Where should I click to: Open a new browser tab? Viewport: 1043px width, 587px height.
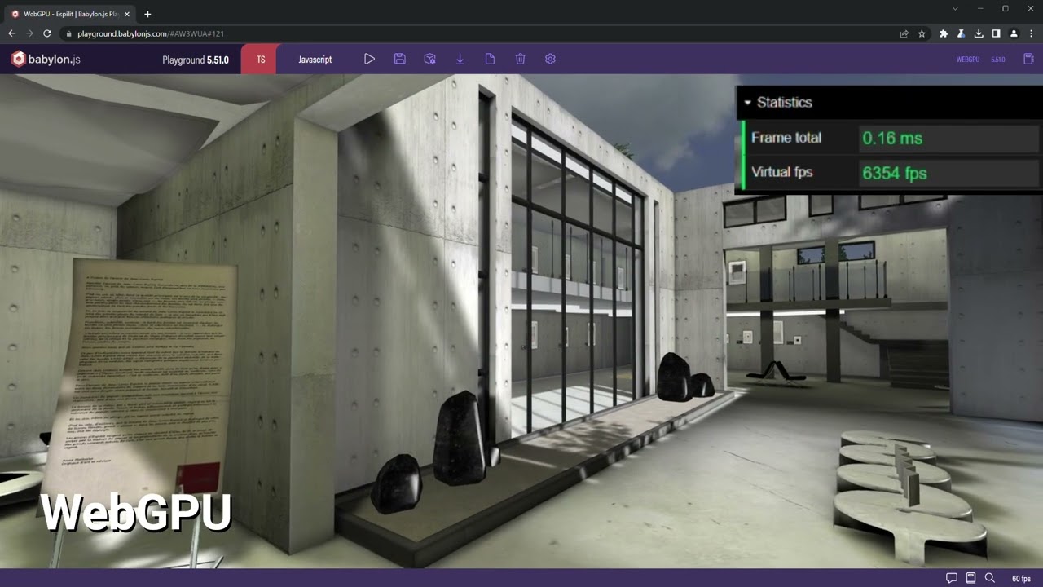click(147, 14)
